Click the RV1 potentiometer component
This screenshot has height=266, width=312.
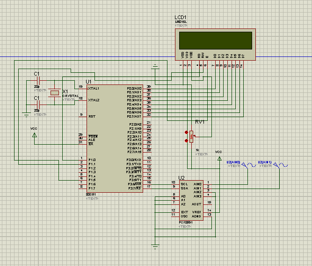pyautogui.click(x=192, y=136)
